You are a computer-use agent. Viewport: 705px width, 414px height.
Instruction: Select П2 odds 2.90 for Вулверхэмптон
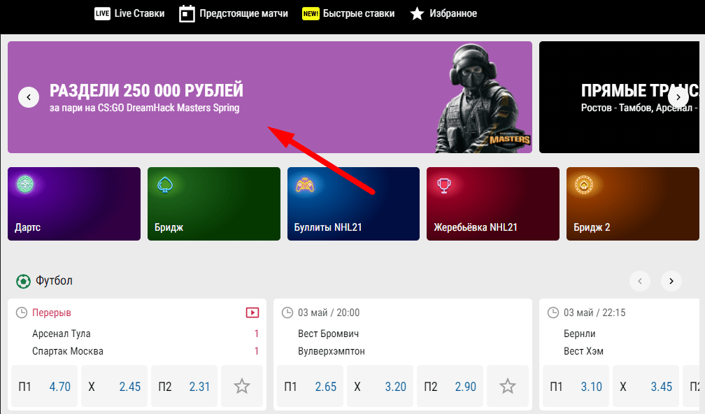tap(450, 386)
